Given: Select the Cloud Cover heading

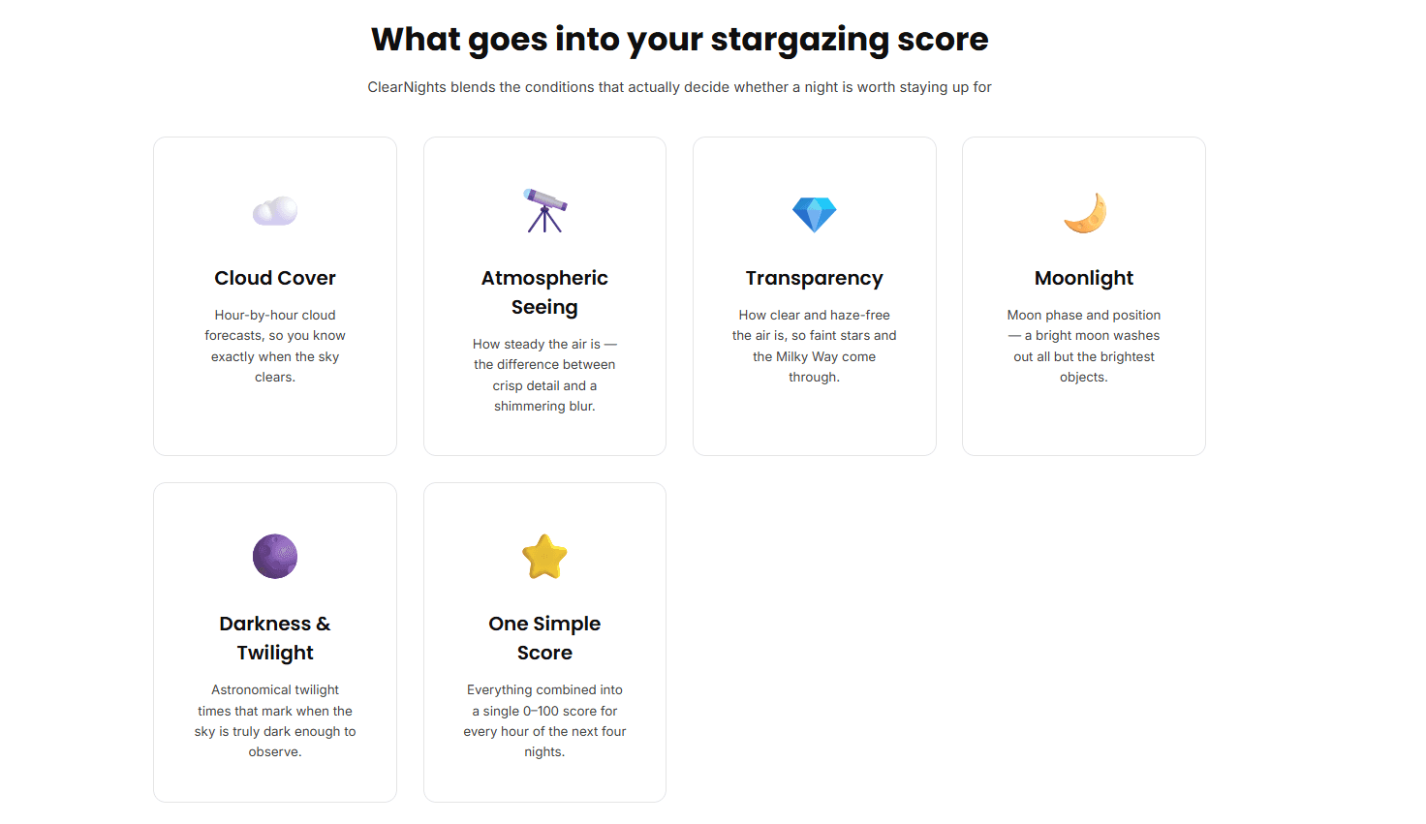Looking at the screenshot, I should pyautogui.click(x=275, y=278).
